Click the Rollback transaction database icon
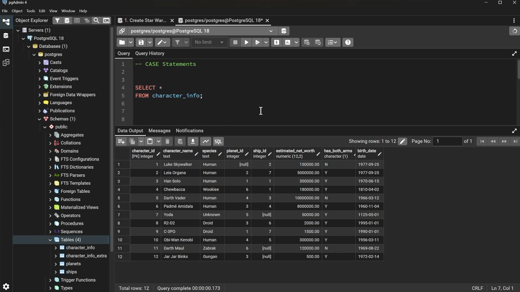Viewport: 520px width, 292px height. point(318,42)
